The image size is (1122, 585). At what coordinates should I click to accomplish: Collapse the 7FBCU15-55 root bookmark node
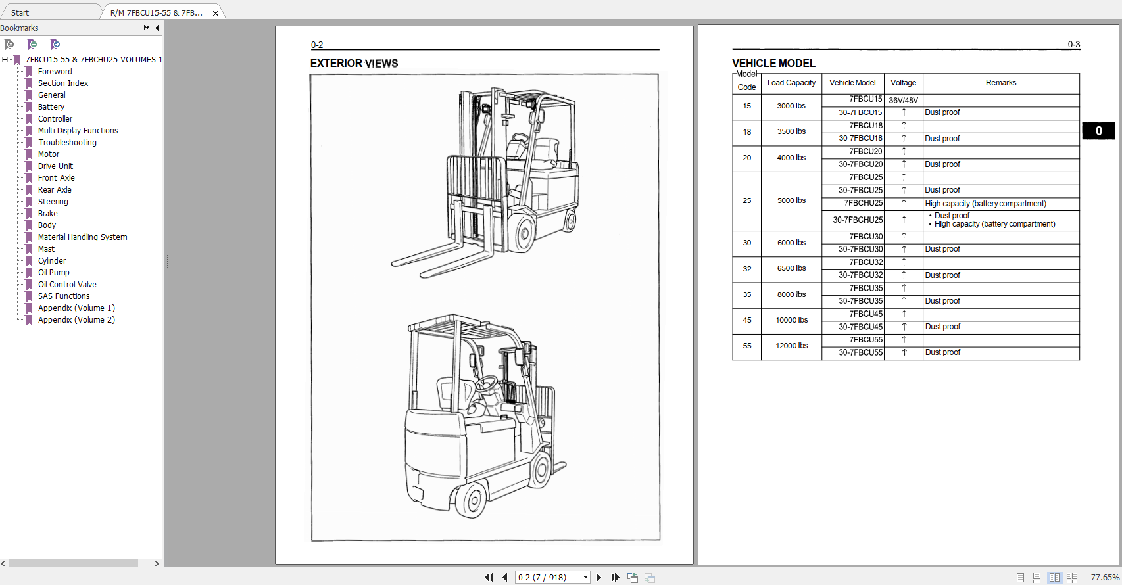pyautogui.click(x=5, y=59)
